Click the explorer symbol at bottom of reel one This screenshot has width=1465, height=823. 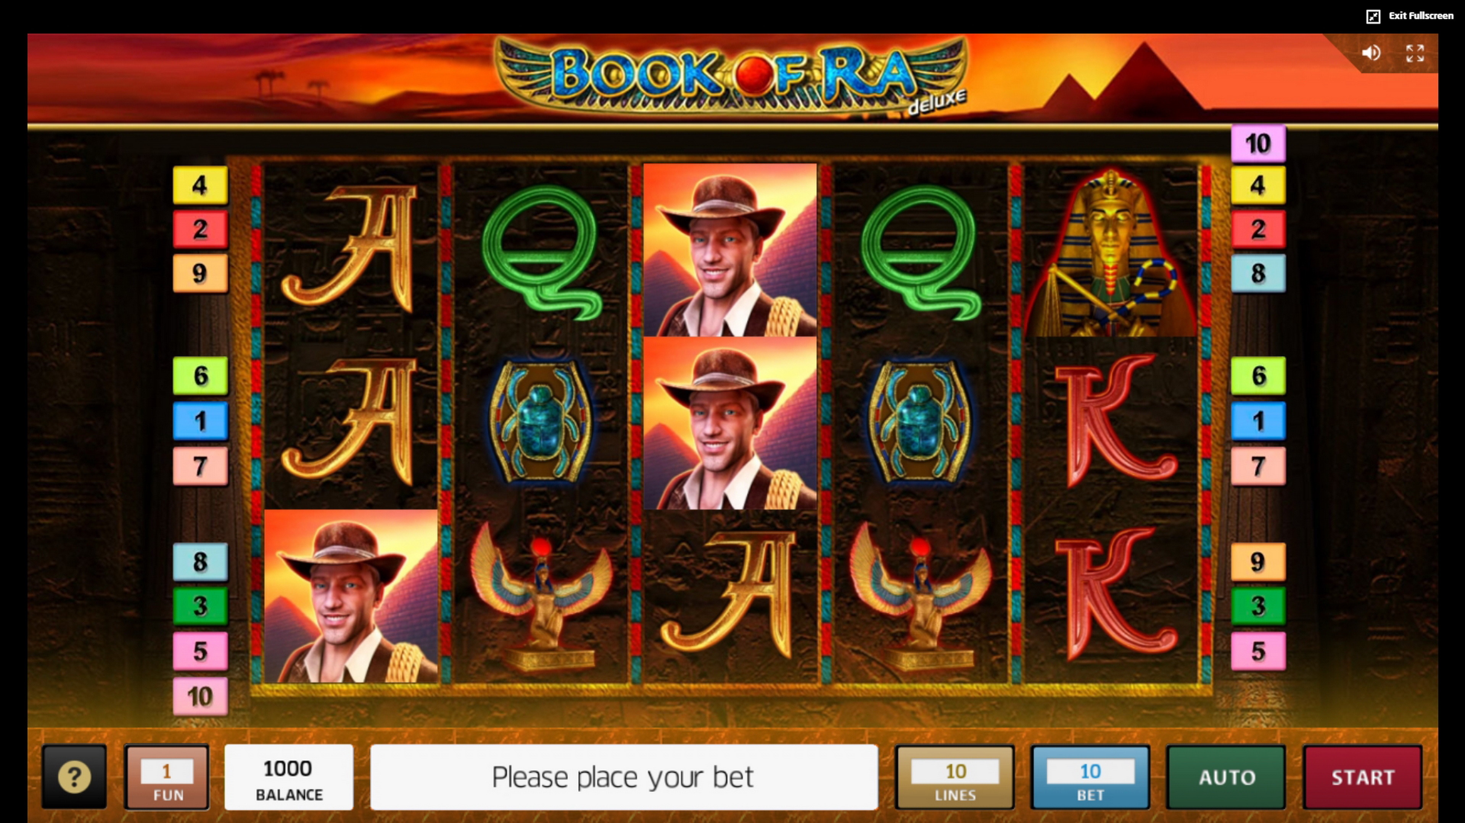[x=351, y=596]
